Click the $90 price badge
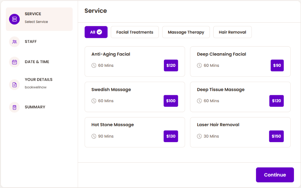 pyautogui.click(x=277, y=66)
